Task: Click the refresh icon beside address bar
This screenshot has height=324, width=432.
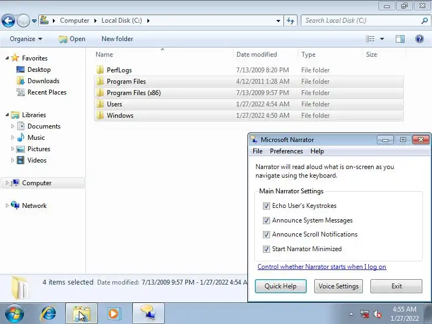Action: coord(291,21)
